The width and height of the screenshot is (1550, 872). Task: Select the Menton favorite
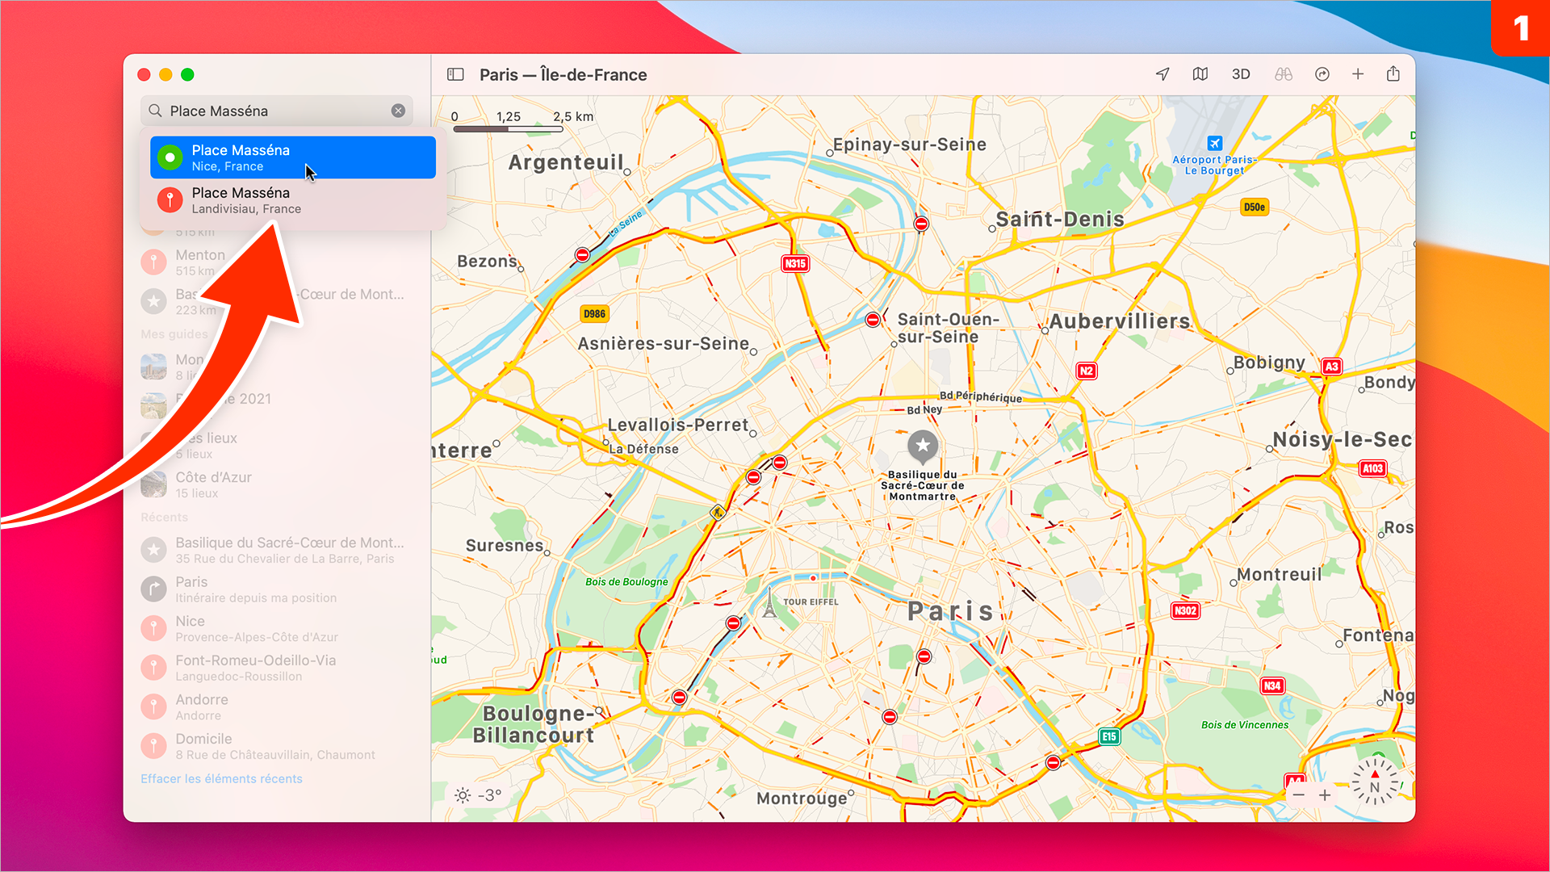click(277, 262)
